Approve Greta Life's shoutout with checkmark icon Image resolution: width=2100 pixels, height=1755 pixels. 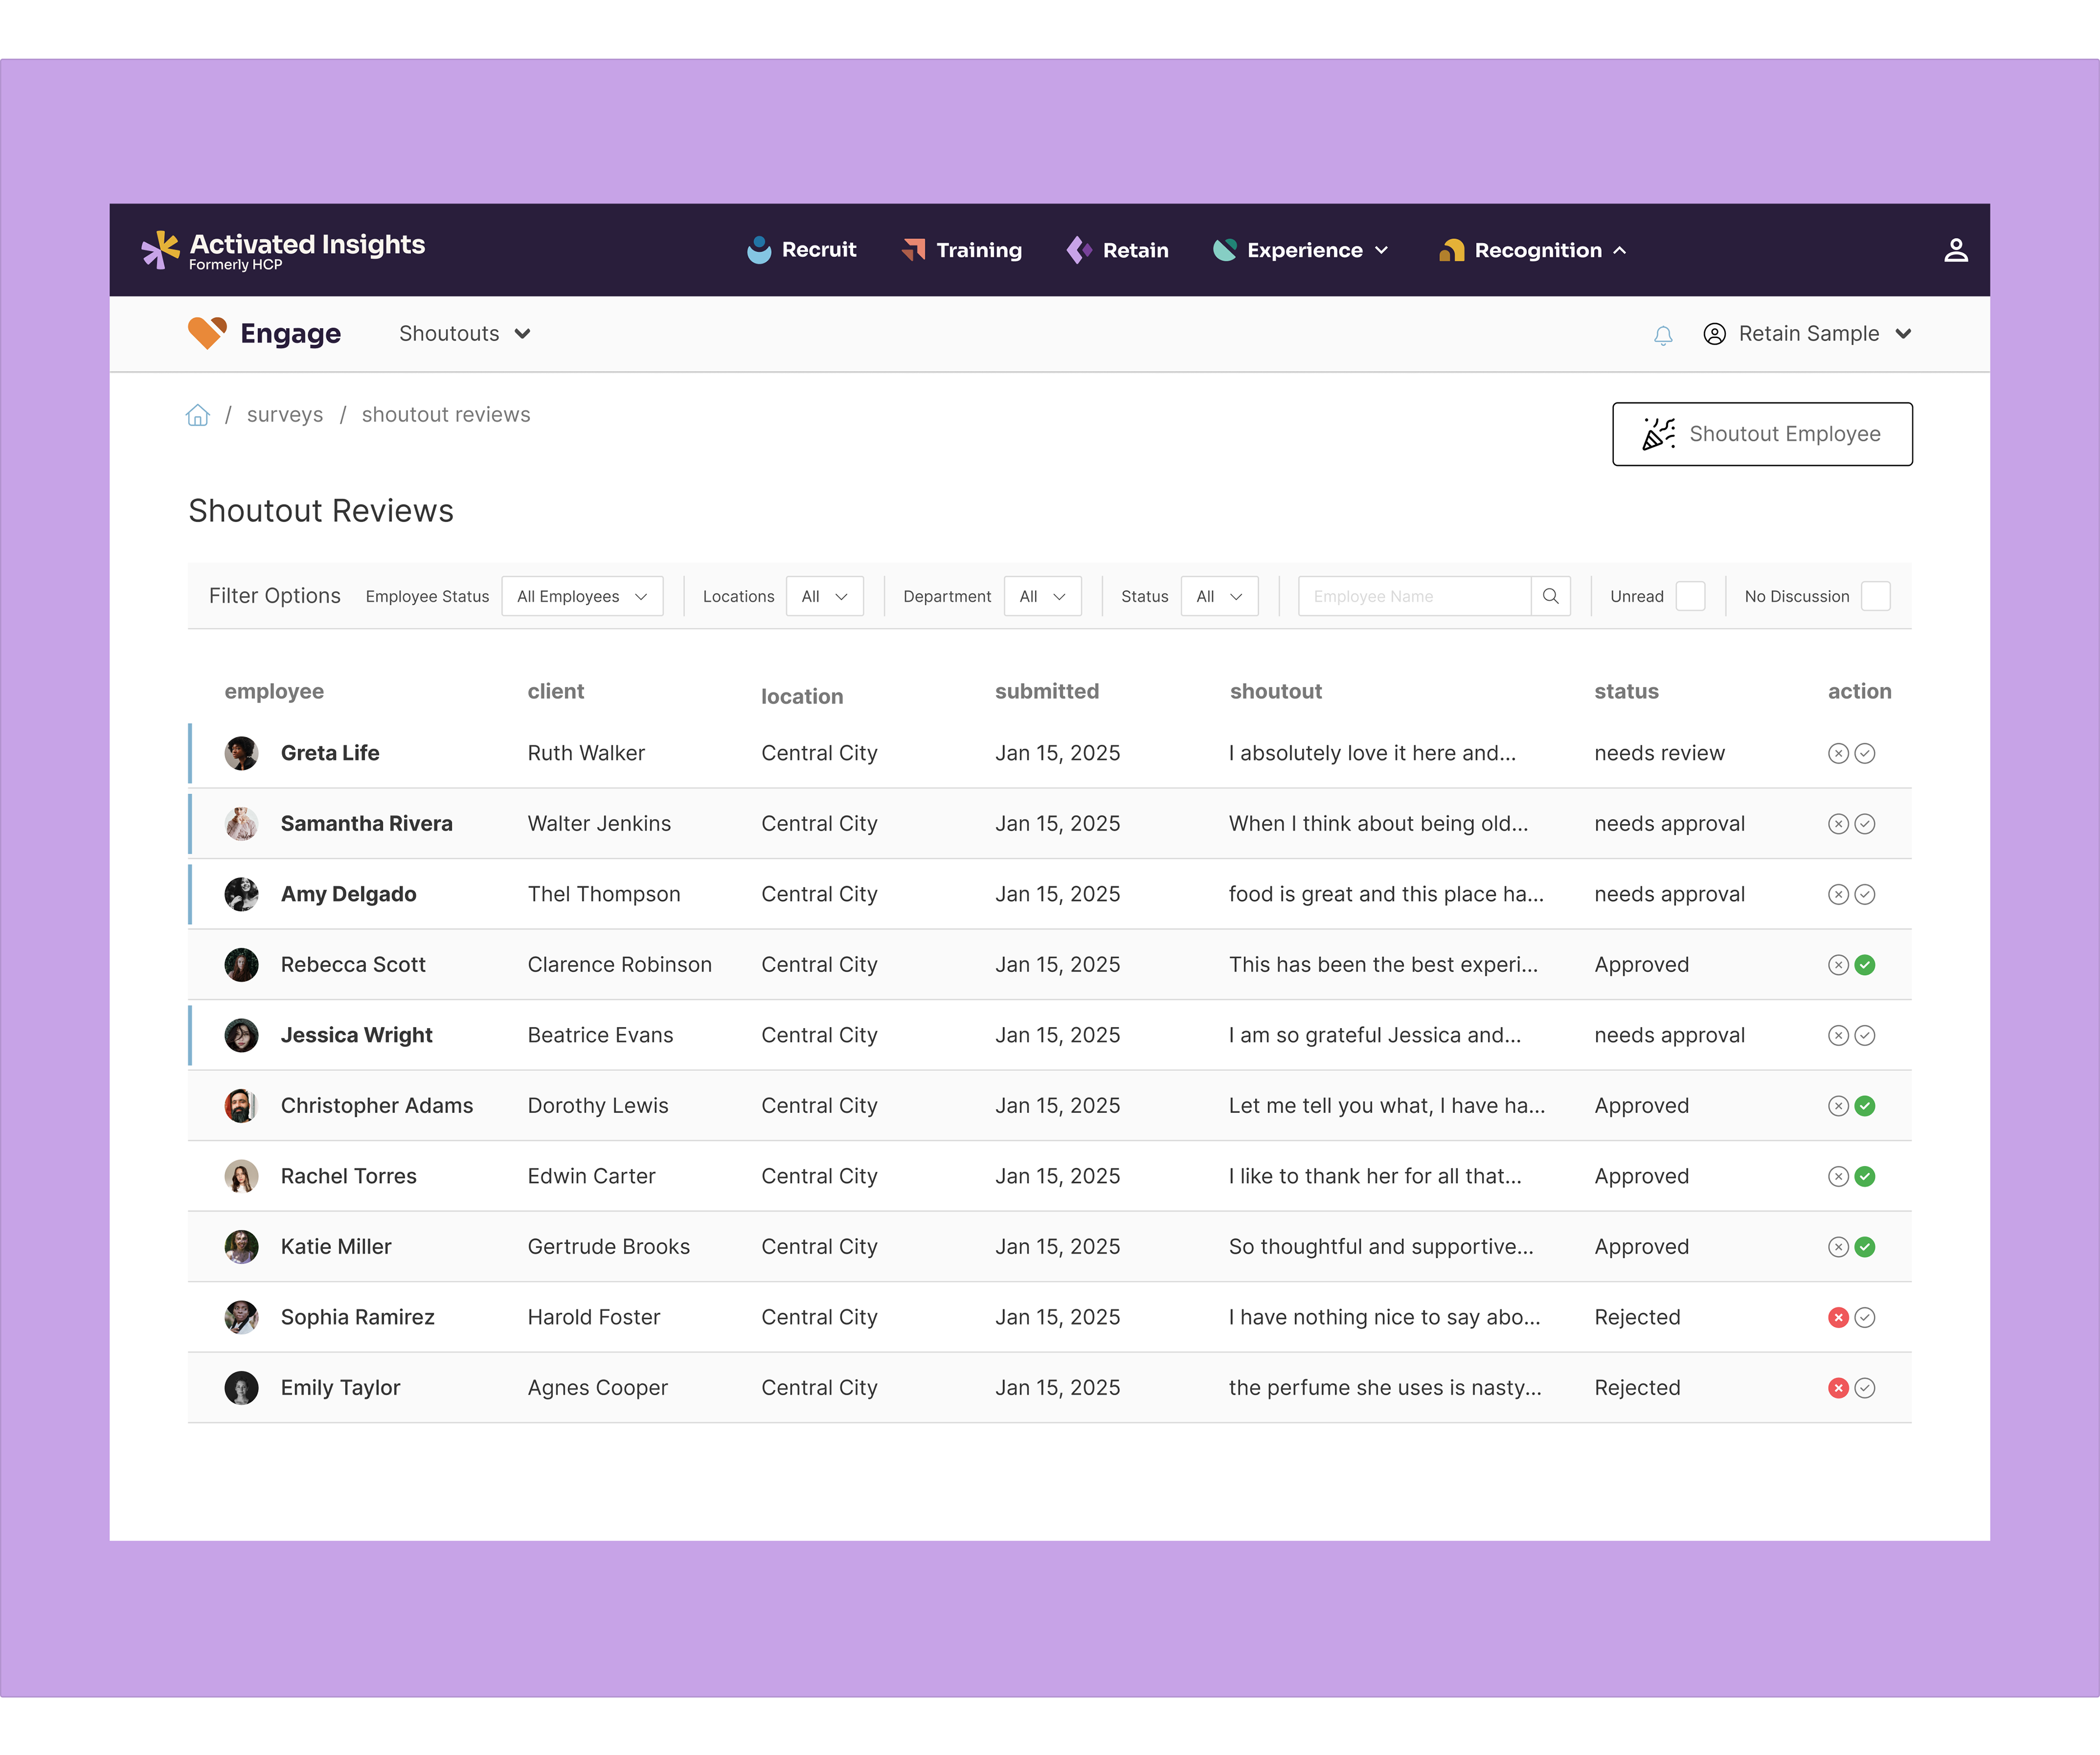[1865, 753]
